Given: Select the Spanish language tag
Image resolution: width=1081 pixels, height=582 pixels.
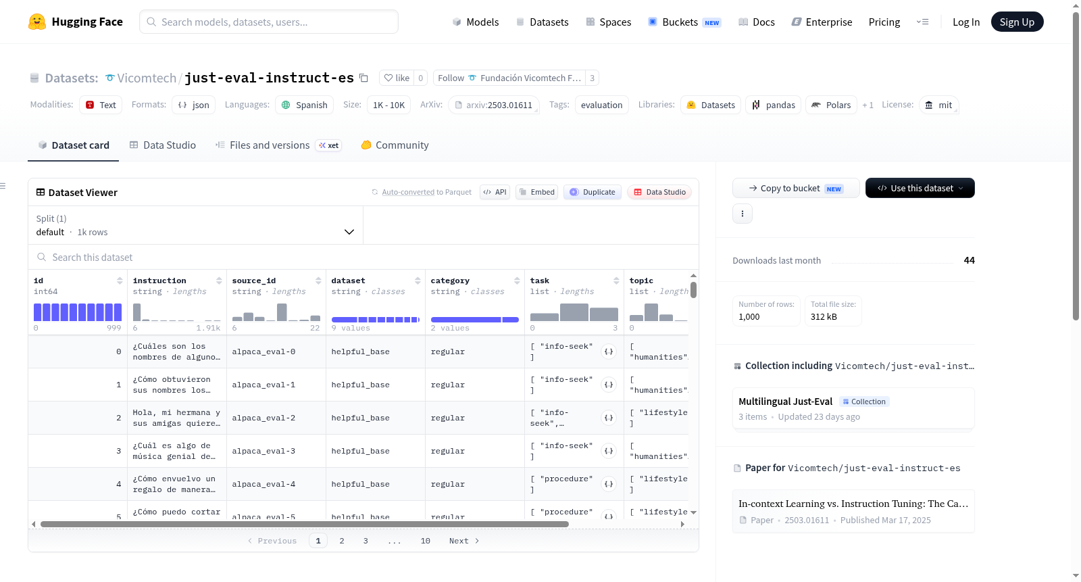Looking at the screenshot, I should [305, 105].
